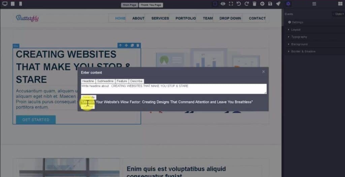This screenshot has width=345, height=177.
Task: Open HOME nav menu item
Action: coord(120,18)
